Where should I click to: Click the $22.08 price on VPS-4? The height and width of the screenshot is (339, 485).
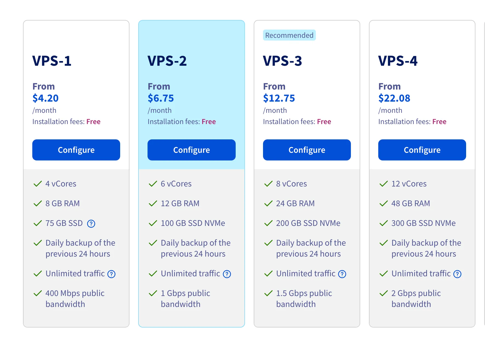click(x=394, y=98)
